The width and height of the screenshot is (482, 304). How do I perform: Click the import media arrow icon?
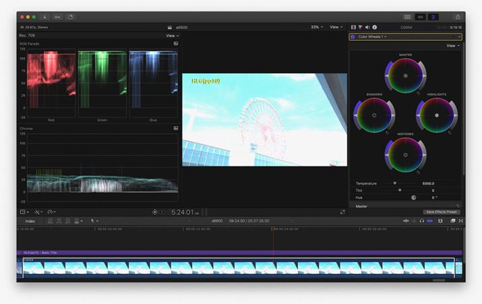click(44, 16)
